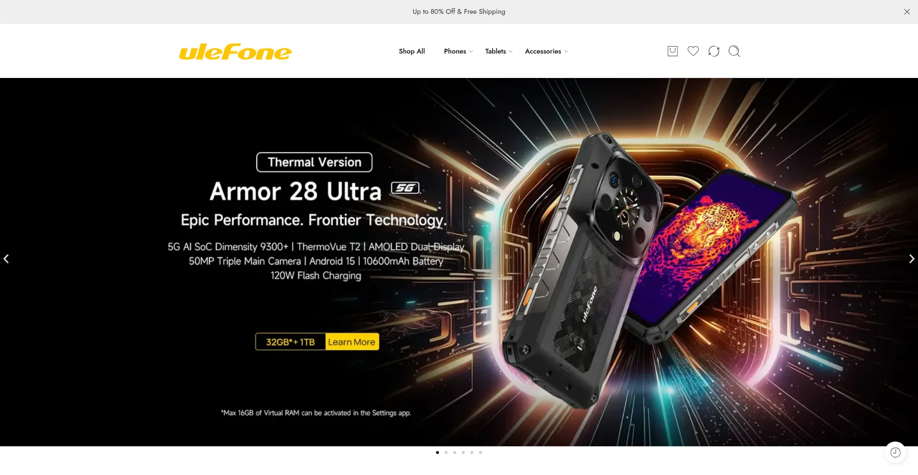The image size is (918, 475).
Task: Go to next banner slide arrow
Action: click(x=911, y=259)
